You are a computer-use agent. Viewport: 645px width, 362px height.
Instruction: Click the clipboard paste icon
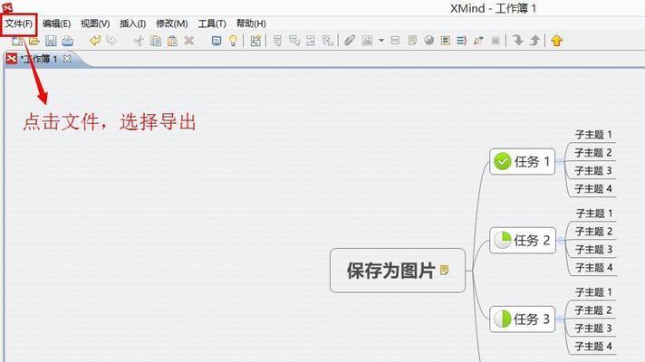(x=172, y=41)
